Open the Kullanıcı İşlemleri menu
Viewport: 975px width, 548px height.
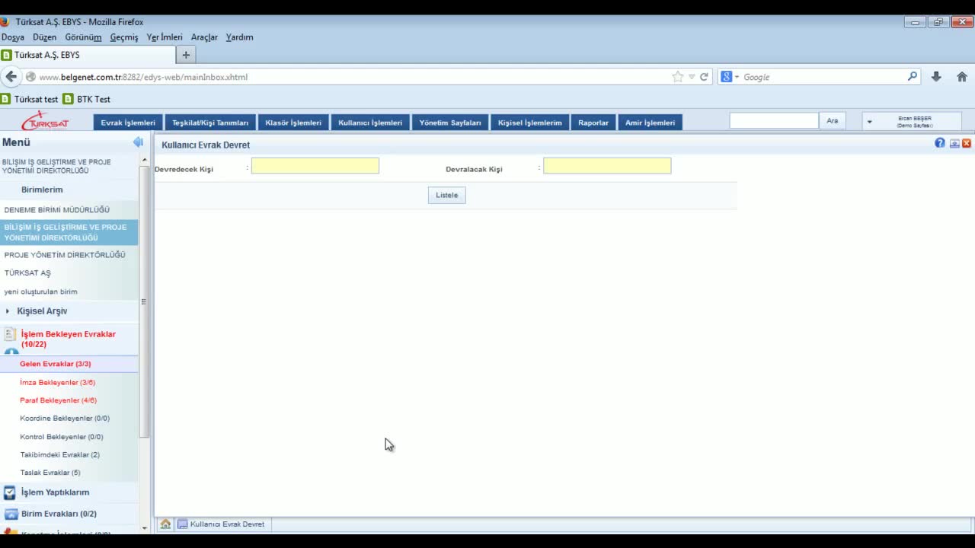pos(370,123)
